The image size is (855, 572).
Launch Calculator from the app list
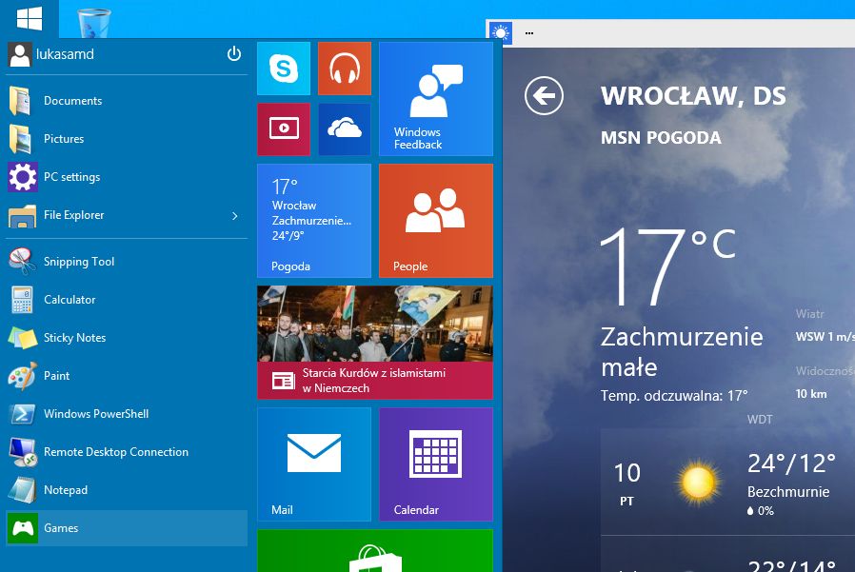pos(127,300)
